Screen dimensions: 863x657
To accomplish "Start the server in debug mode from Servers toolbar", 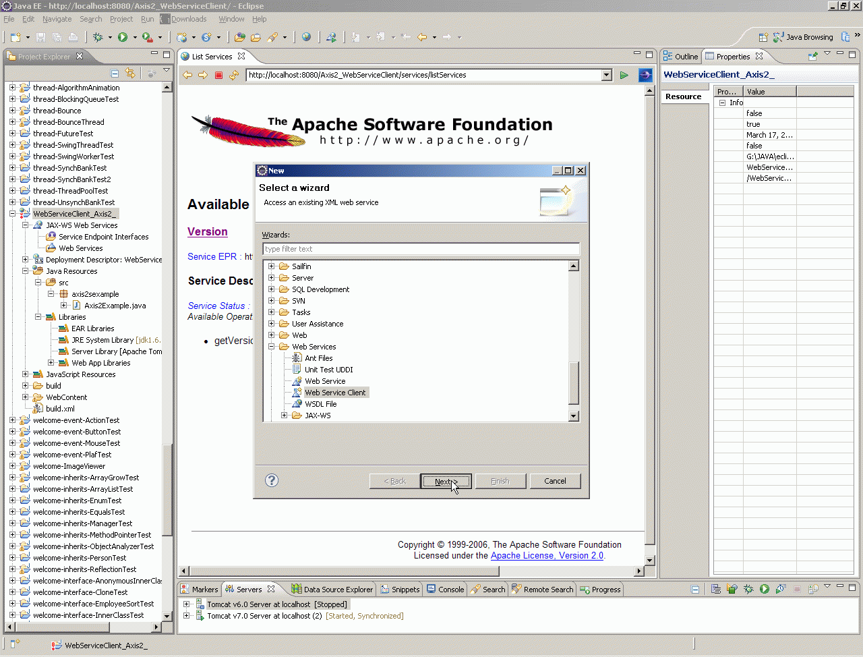I will [748, 589].
